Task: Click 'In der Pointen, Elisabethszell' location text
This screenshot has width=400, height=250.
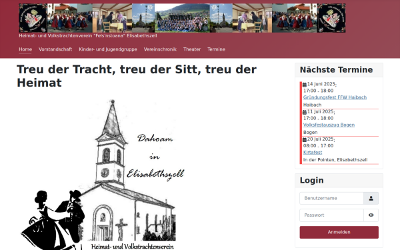Action: click(335, 160)
